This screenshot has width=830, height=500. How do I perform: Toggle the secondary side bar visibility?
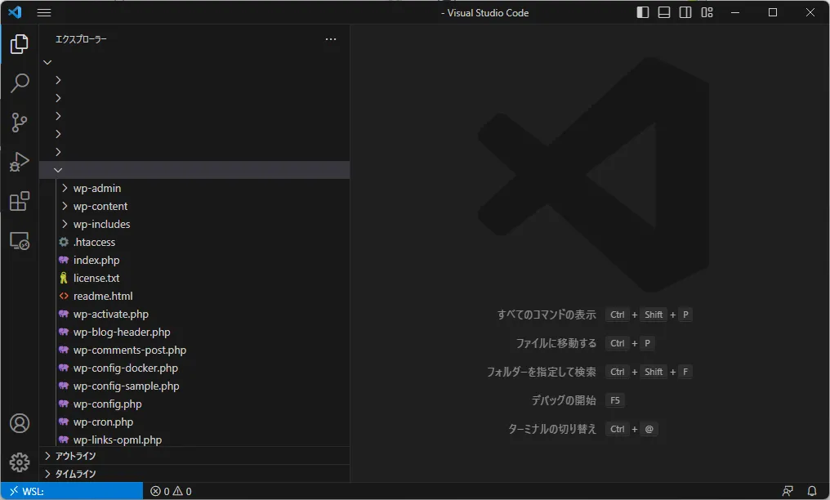coord(685,12)
